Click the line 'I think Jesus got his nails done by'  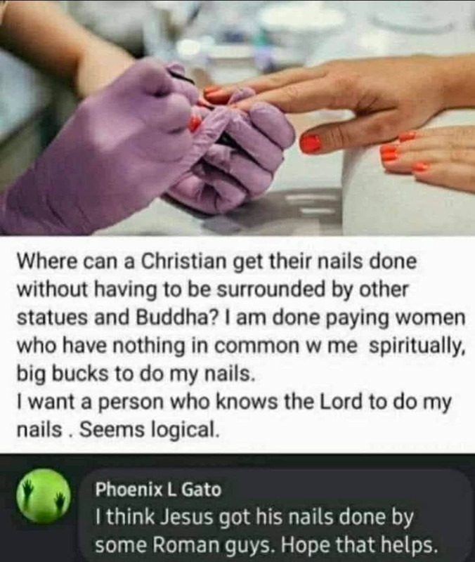[255, 517]
